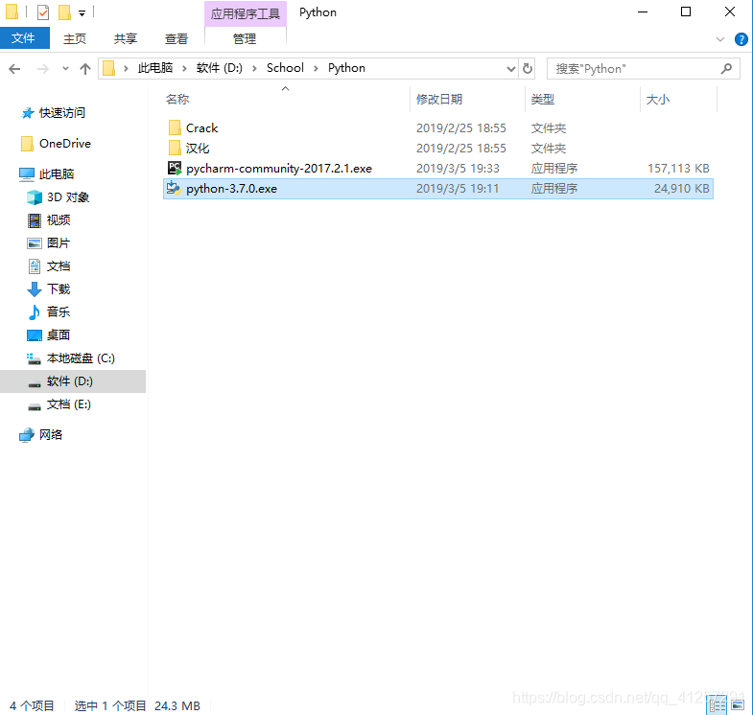This screenshot has width=753, height=715.
Task: Switch to the 共享 ribbon tab
Action: pos(126,38)
